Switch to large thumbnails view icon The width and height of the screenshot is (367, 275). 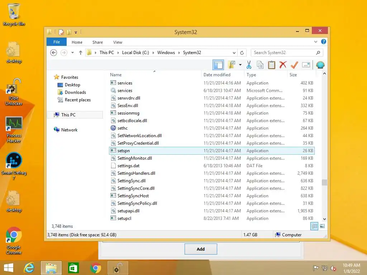[322, 226]
